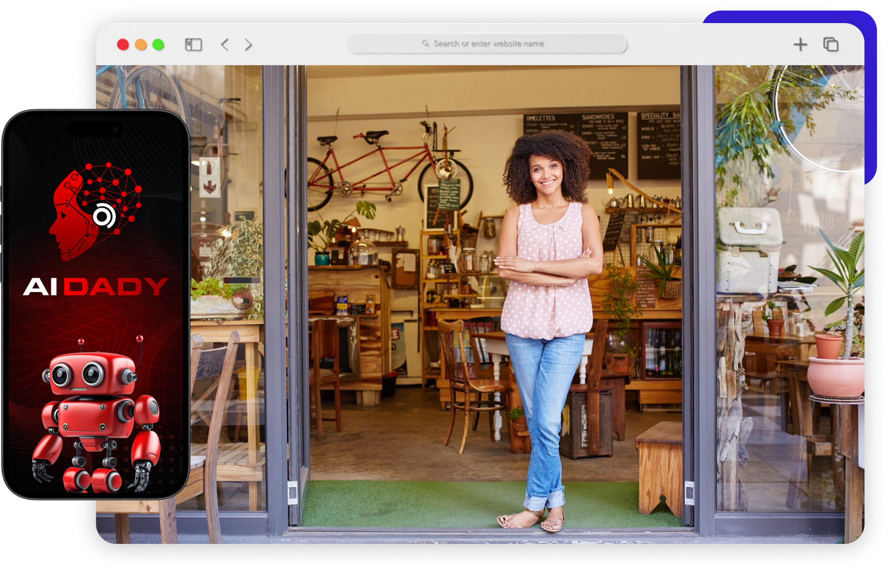This screenshot has height=571, width=890.
Task: Go back using the left arrow
Action: point(225,45)
